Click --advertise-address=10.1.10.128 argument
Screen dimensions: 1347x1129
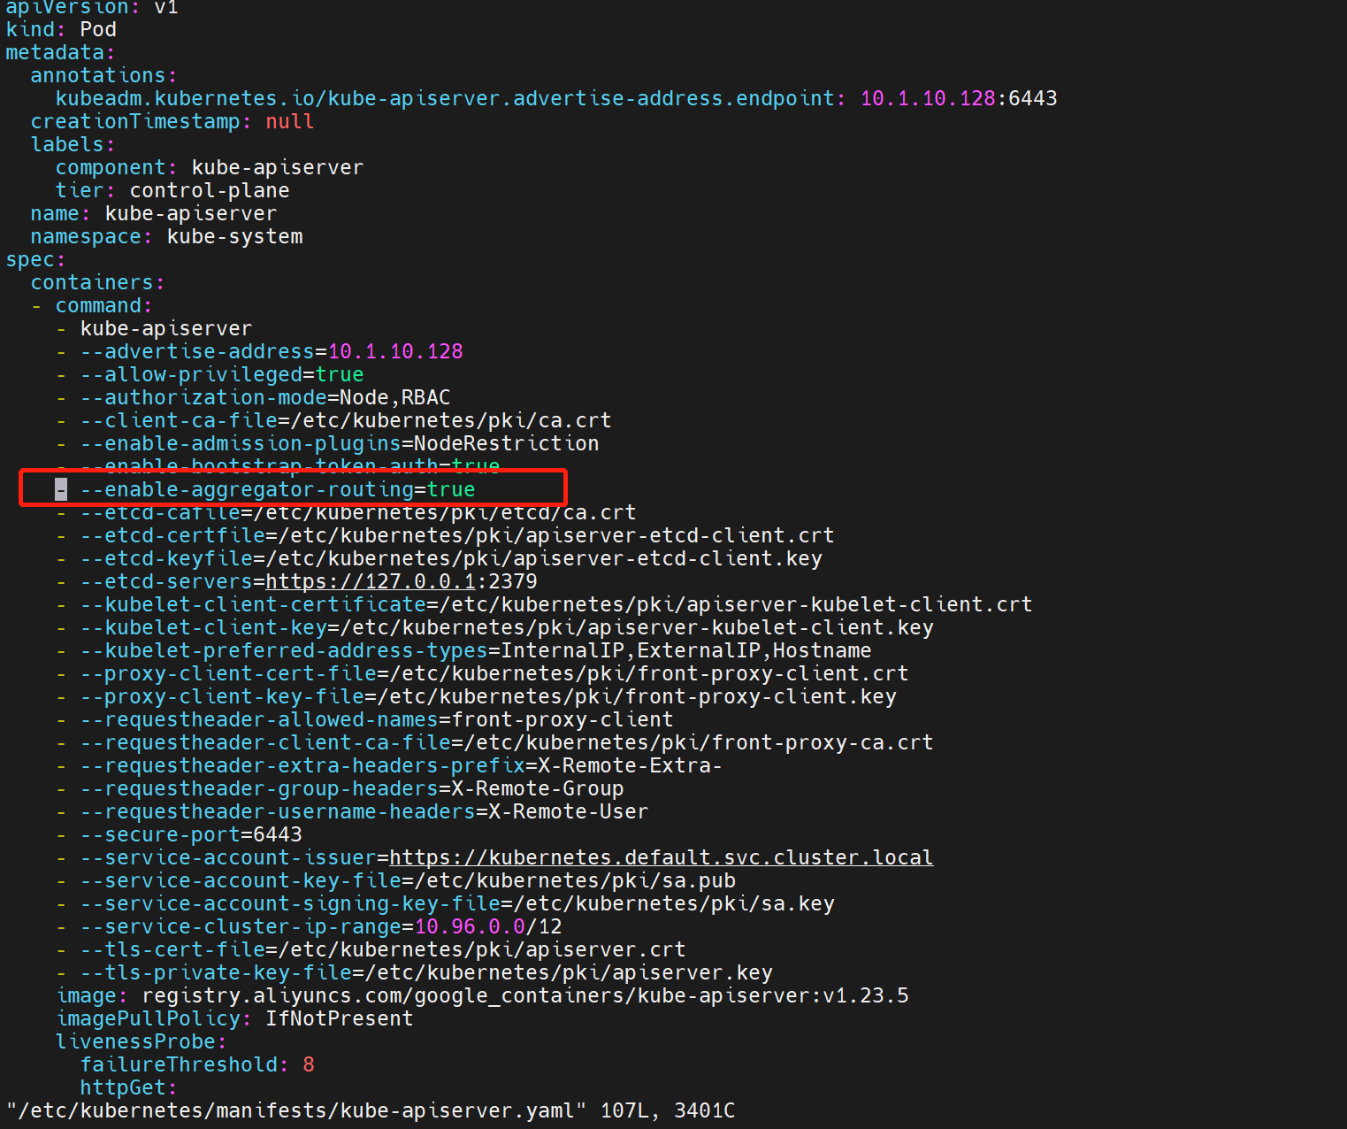coord(272,351)
